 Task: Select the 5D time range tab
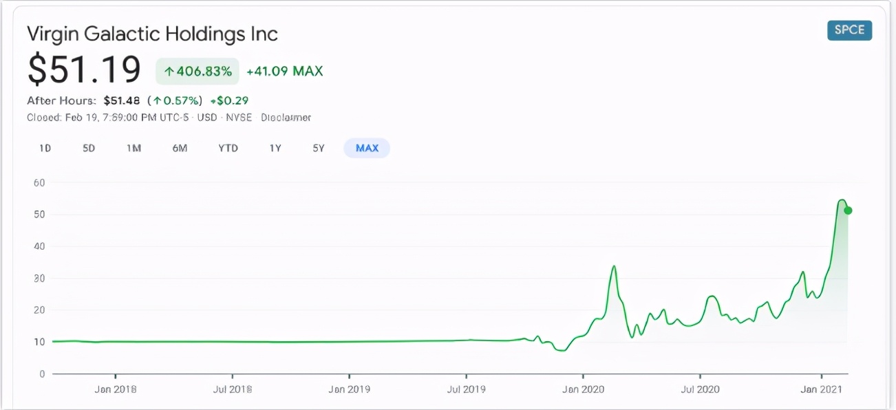click(89, 148)
